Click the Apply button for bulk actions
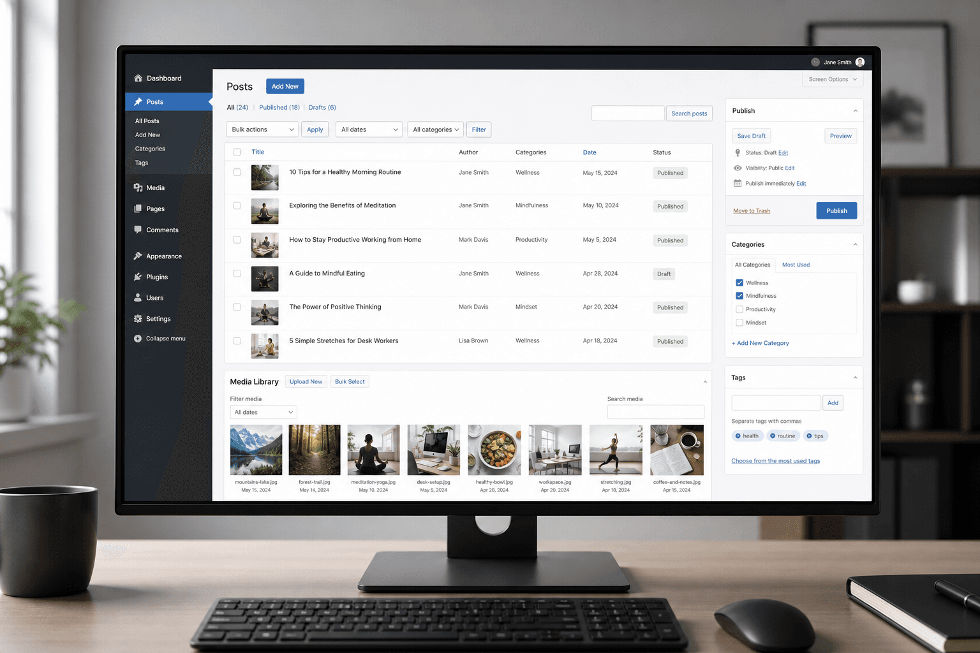This screenshot has height=653, width=980. click(x=315, y=129)
